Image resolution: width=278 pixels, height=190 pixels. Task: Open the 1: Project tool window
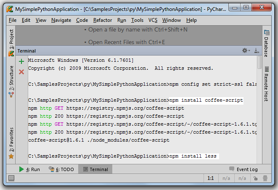click(11, 39)
